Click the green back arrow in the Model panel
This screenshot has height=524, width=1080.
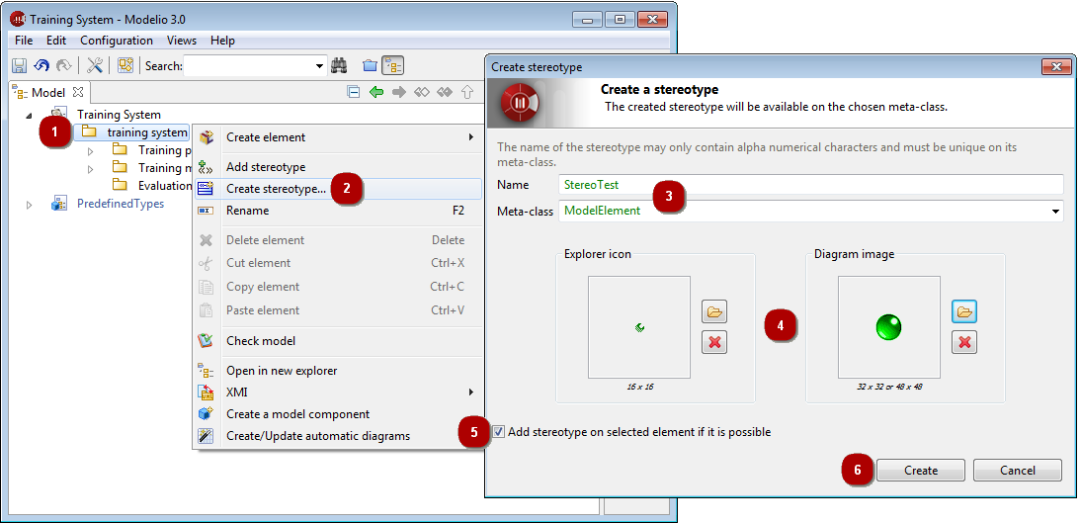point(376,92)
